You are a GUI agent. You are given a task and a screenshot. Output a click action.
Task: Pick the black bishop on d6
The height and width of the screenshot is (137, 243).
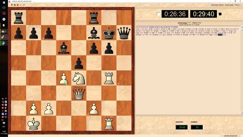coord(64,48)
